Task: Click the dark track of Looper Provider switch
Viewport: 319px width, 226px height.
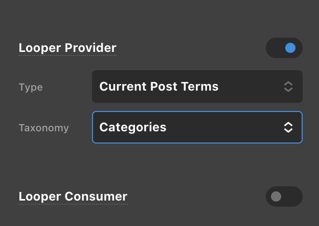Action: point(275,48)
